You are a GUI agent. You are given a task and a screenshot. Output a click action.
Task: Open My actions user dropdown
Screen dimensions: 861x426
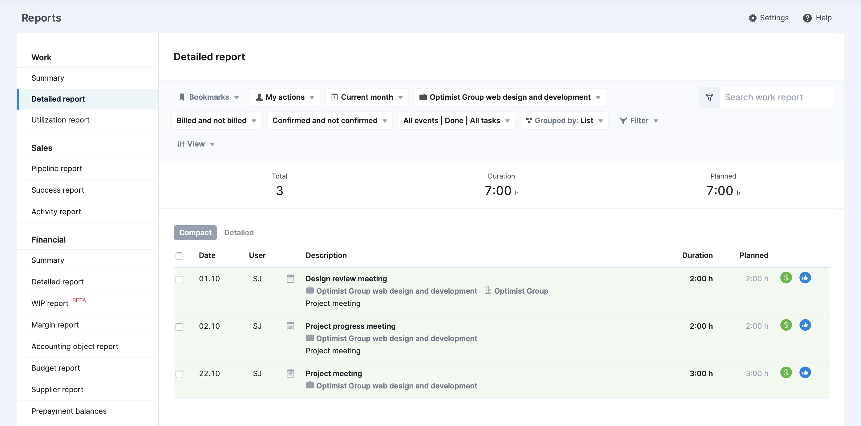coord(285,97)
